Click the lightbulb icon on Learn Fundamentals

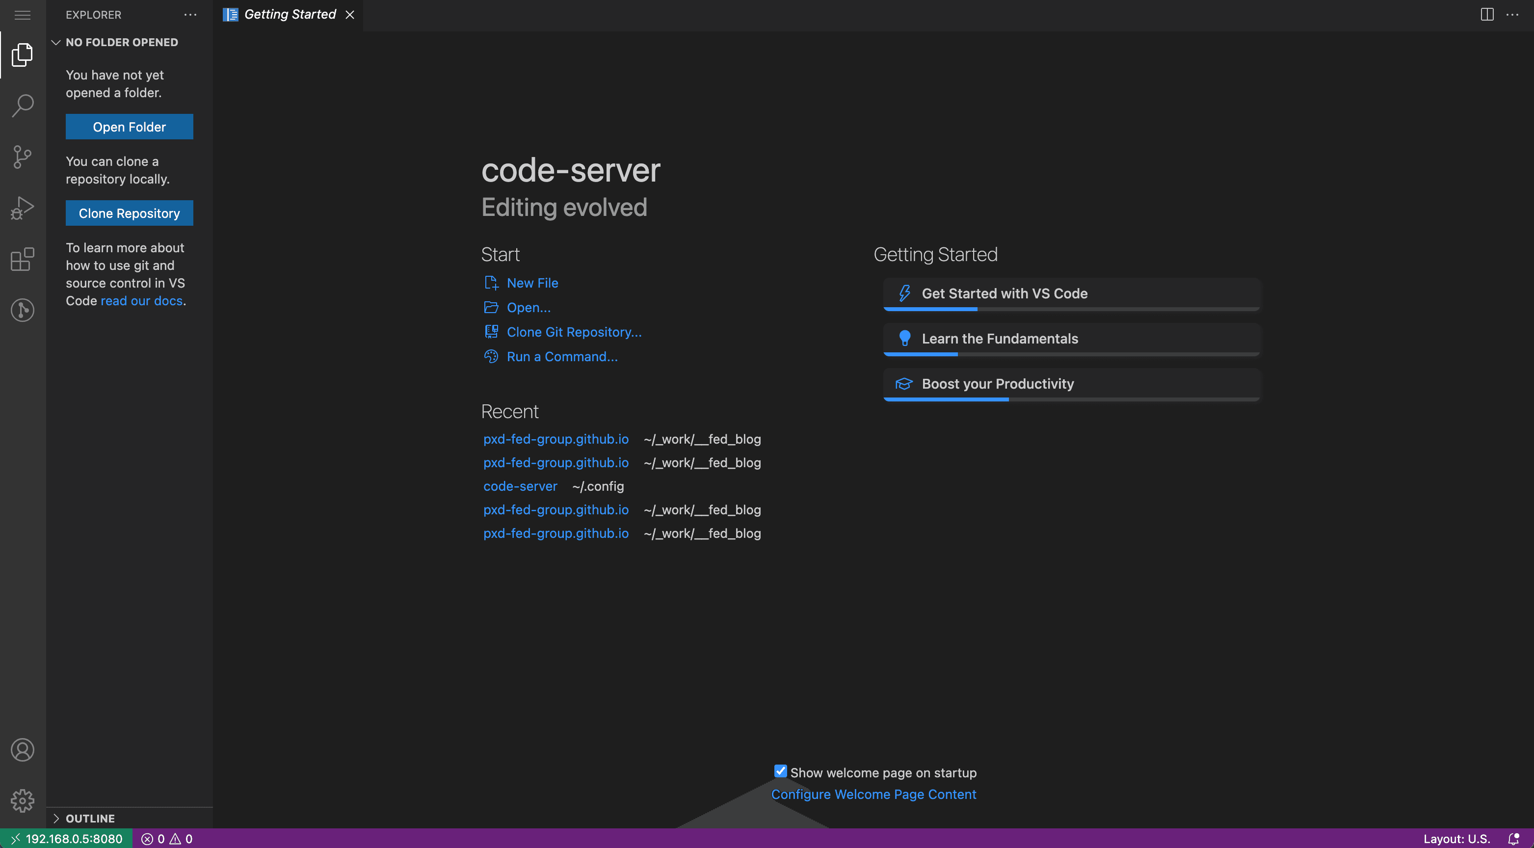[904, 338]
